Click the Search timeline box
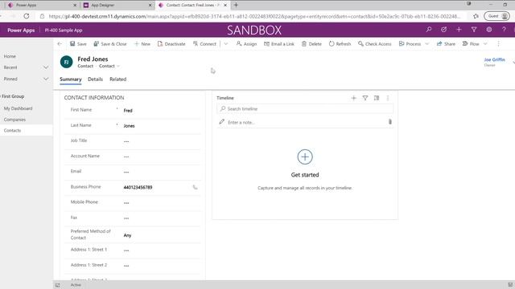This screenshot has height=289, width=515. pyautogui.click(x=305, y=109)
